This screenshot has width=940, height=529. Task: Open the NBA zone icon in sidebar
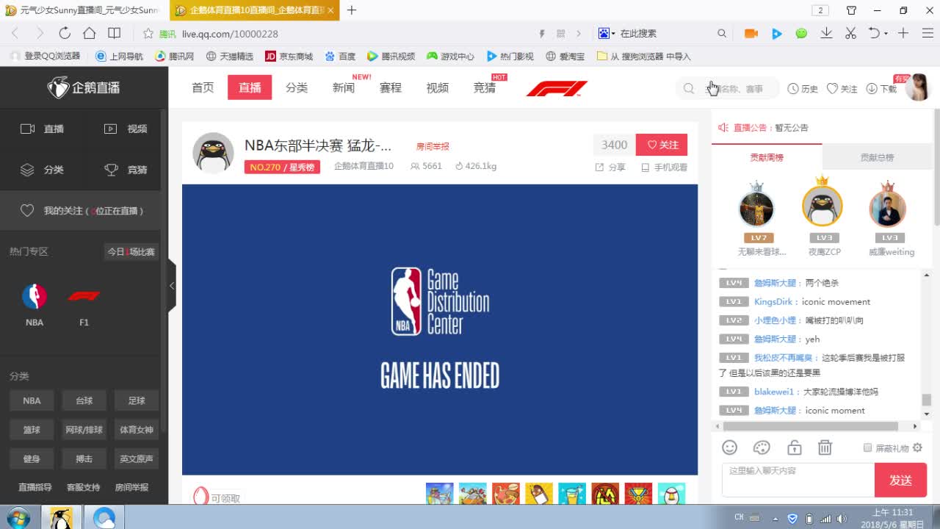coord(35,296)
